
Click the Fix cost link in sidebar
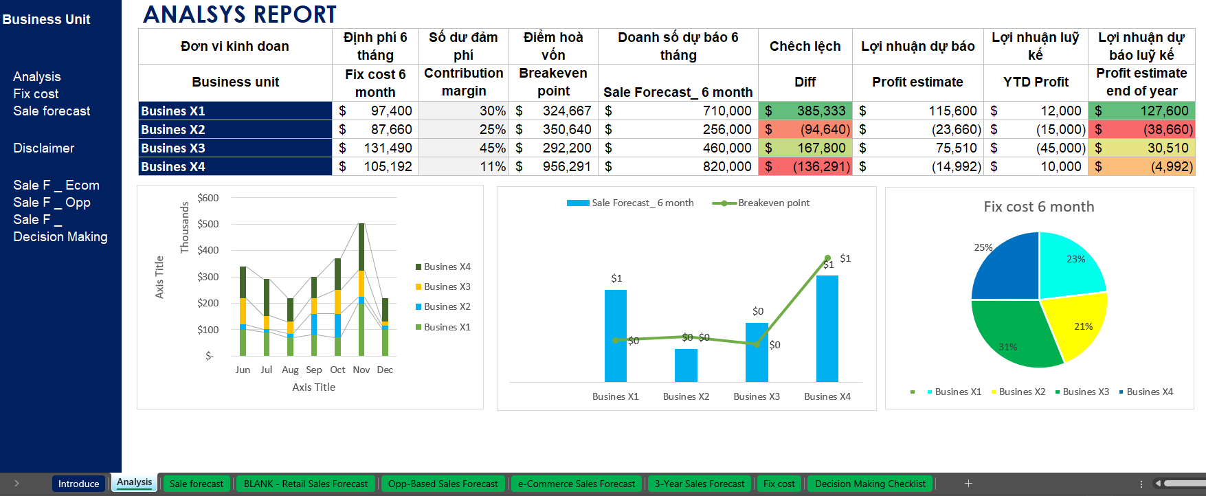36,94
